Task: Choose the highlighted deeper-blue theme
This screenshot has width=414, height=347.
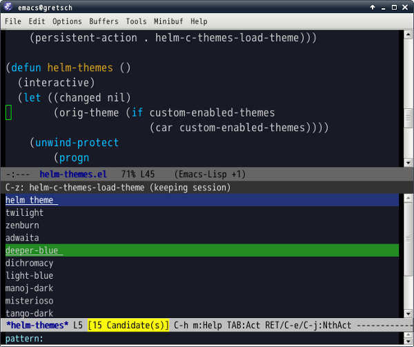Action: pos(202,250)
